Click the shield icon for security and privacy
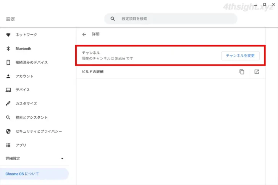 (x=8, y=131)
